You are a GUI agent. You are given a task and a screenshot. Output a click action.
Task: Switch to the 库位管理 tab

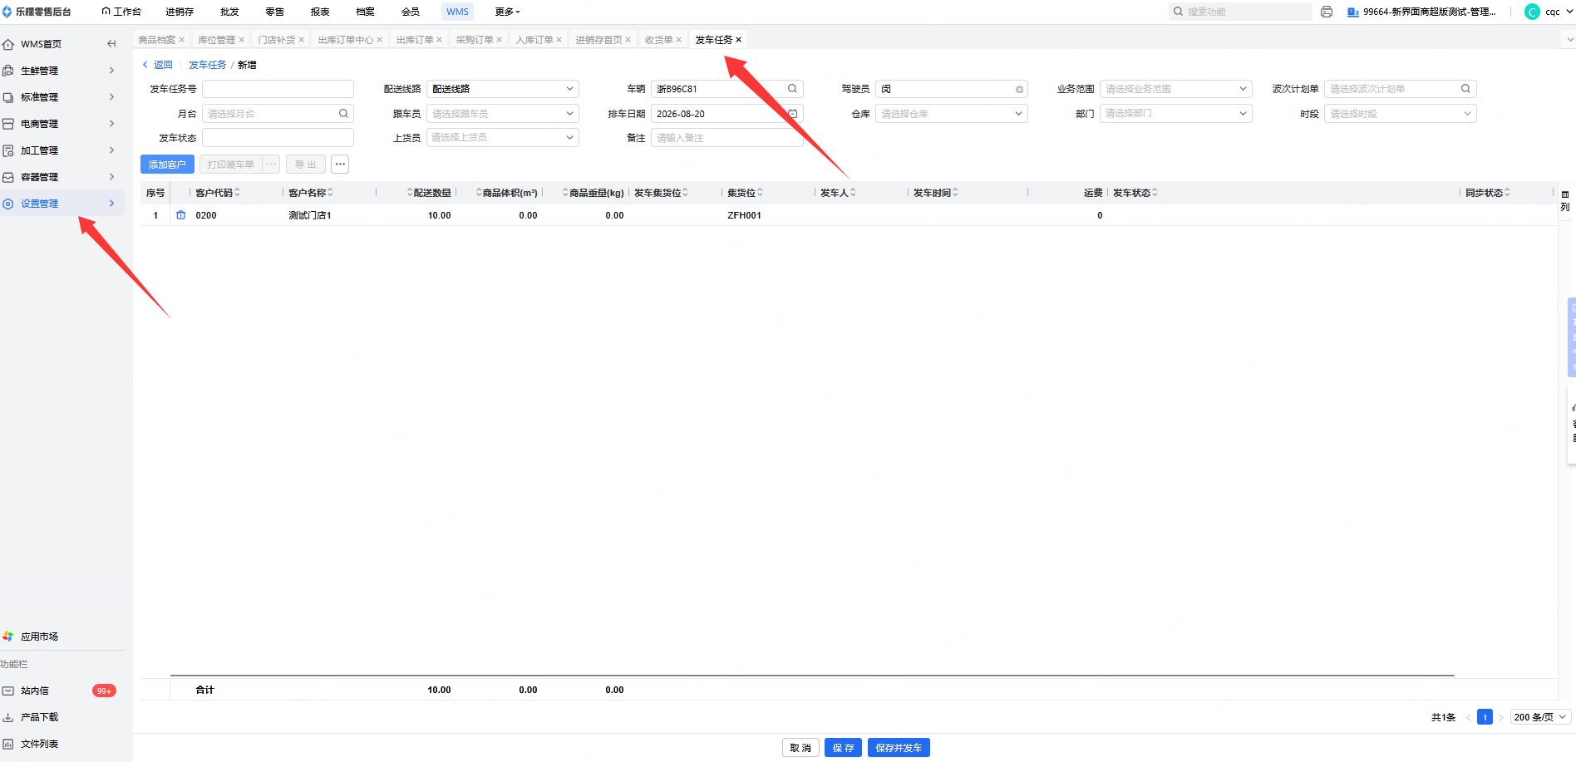tap(216, 40)
